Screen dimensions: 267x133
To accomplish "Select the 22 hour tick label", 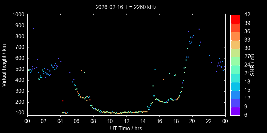I will click(209, 121).
